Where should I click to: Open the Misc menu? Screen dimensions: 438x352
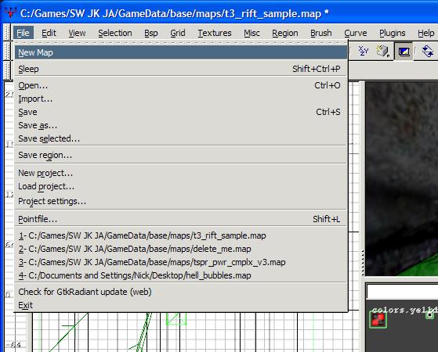point(252,33)
